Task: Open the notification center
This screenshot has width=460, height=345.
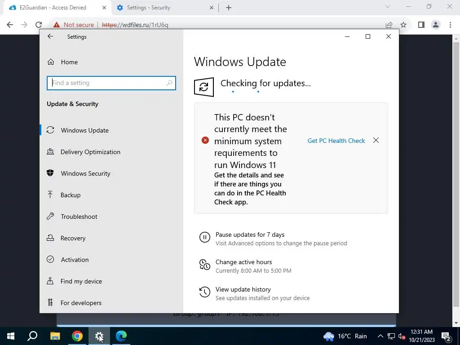Action: (x=446, y=336)
